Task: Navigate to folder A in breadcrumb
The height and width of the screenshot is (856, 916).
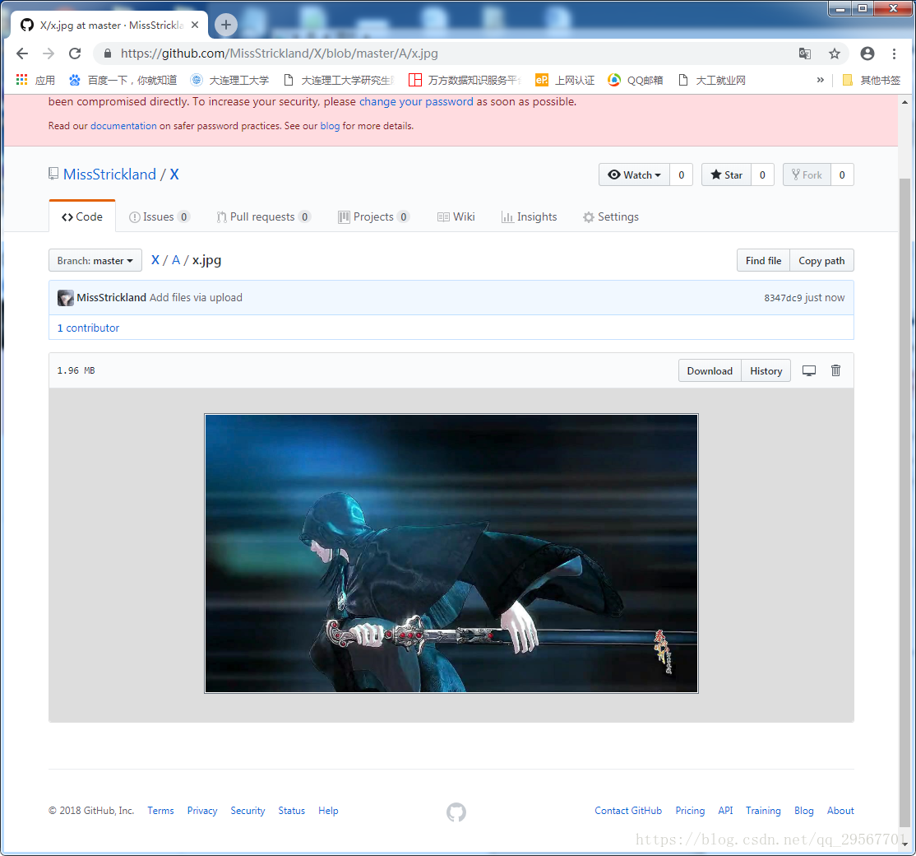Action: click(176, 260)
